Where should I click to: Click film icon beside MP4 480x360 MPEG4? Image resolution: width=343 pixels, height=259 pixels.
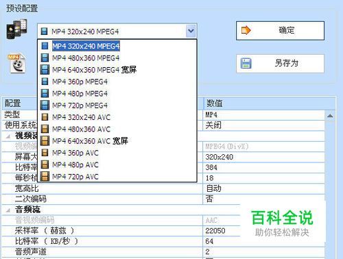pyautogui.click(x=45, y=58)
